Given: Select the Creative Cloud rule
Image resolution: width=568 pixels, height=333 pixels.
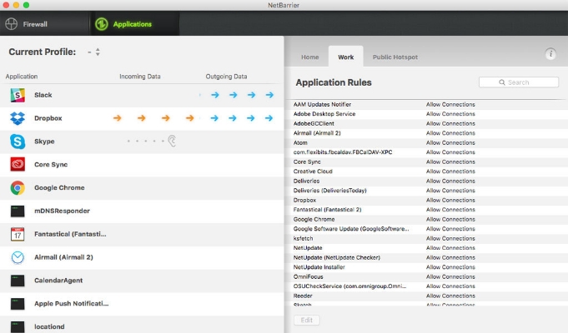Looking at the screenshot, I should [x=313, y=171].
